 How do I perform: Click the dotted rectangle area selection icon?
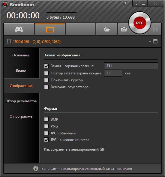(9, 41)
